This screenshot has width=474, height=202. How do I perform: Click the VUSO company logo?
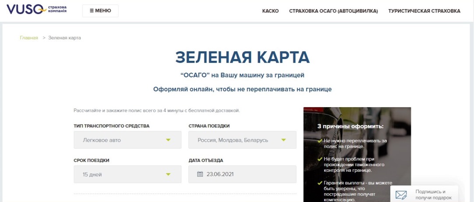tap(36, 9)
